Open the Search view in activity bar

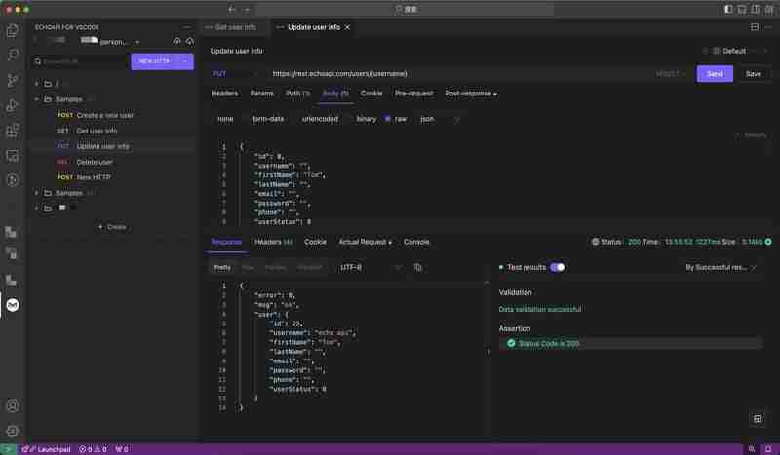[13, 55]
